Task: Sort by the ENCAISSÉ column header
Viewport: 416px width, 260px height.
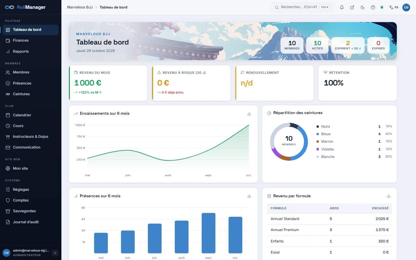Action: (380, 208)
